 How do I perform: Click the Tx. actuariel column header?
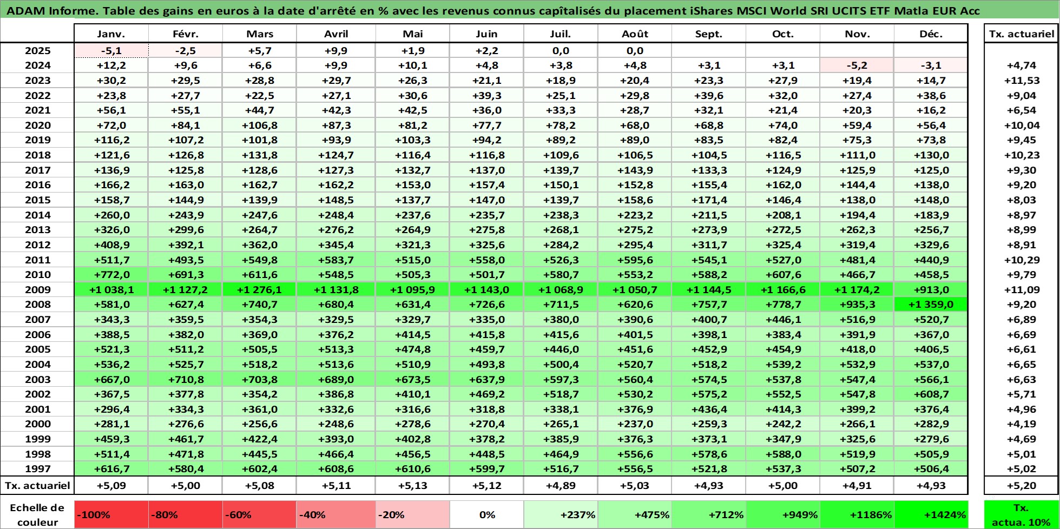click(1022, 34)
